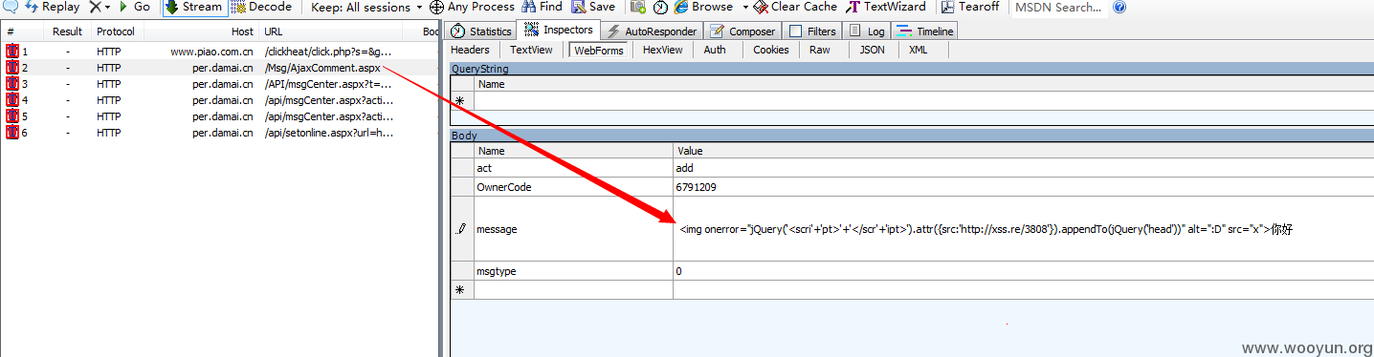This screenshot has width=1374, height=357.
Task: Toggle Stream mode in the toolbar
Action: tap(194, 7)
